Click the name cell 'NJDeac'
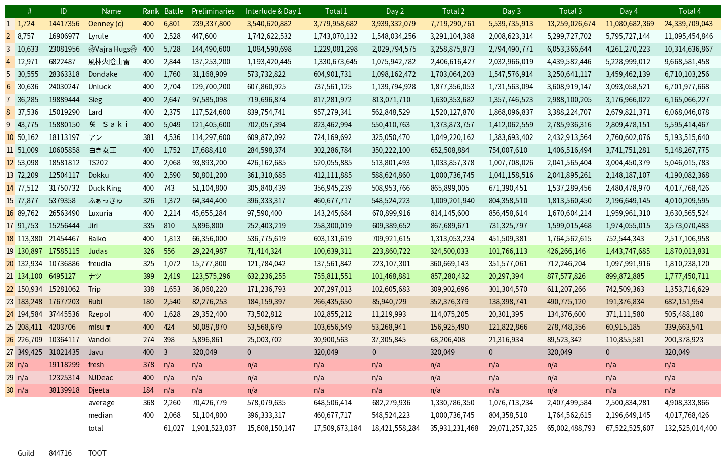 [100, 378]
